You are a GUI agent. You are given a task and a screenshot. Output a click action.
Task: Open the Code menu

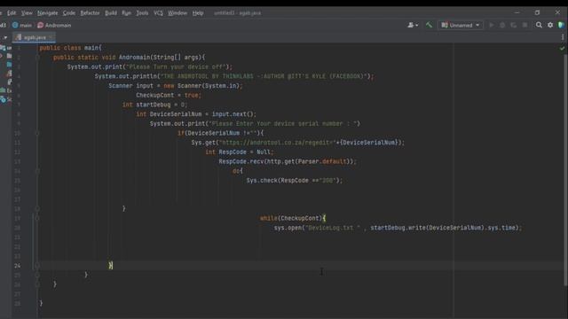coord(69,13)
